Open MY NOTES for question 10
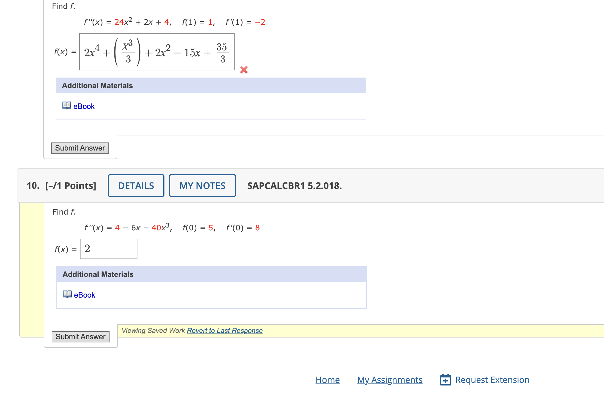 tap(202, 186)
